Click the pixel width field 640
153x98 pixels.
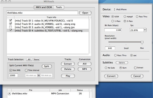110,48
